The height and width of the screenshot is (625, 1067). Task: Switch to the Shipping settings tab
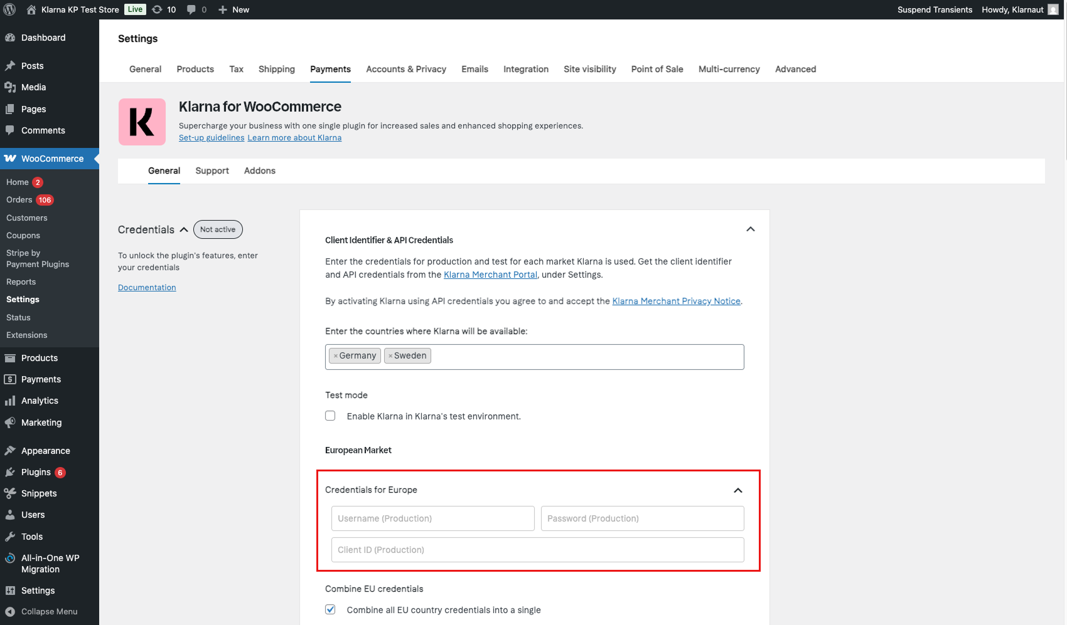click(x=277, y=69)
